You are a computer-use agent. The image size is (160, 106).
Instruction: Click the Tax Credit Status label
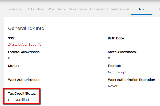[x=22, y=93]
